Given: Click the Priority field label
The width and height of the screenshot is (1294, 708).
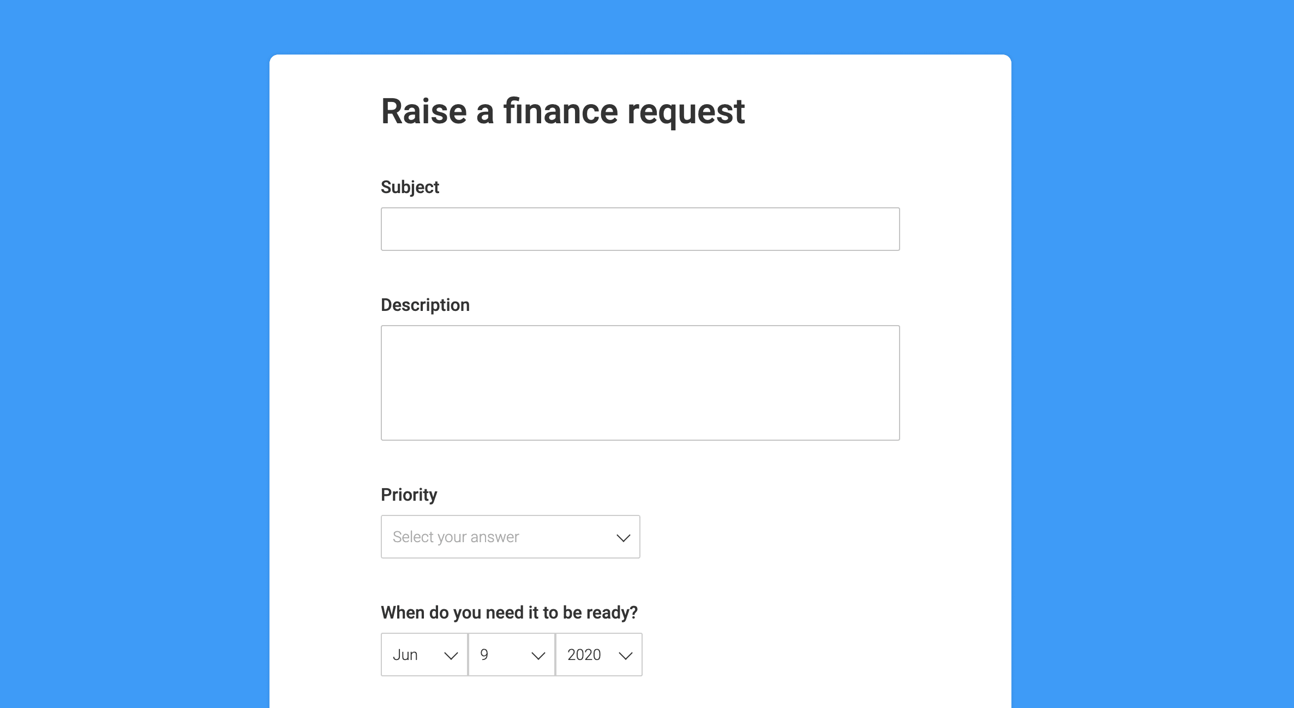Looking at the screenshot, I should tap(409, 494).
